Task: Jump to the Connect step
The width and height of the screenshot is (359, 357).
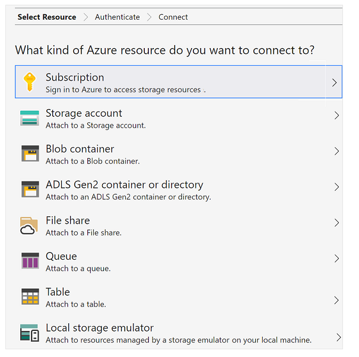Action: point(173,17)
